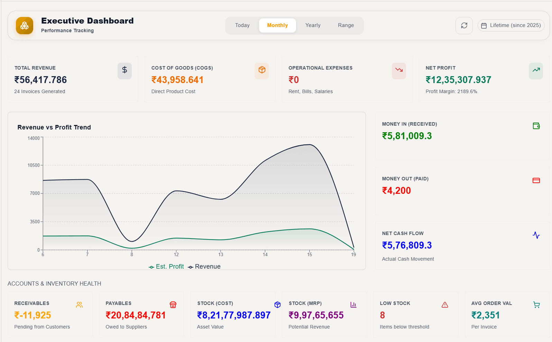Click the store icon on Payables card
Image resolution: width=552 pixels, height=342 pixels.
coord(173,305)
